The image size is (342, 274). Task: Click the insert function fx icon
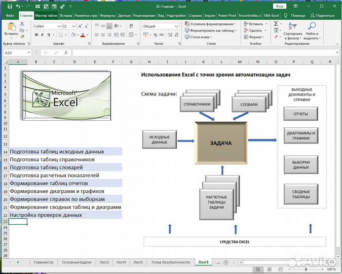pos(66,53)
